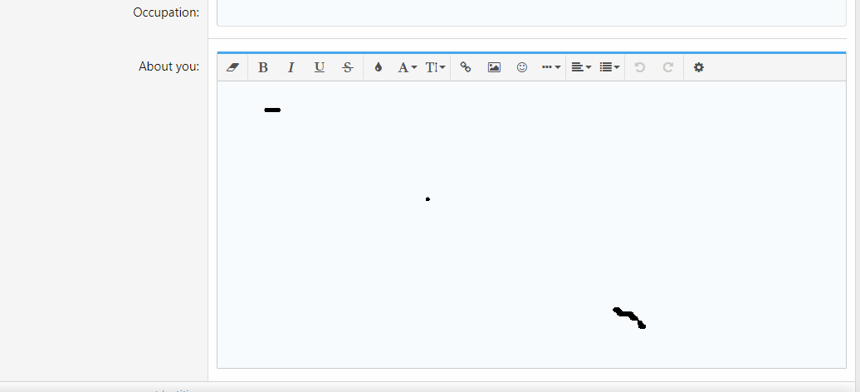Open the font family dropdown

coord(407,67)
